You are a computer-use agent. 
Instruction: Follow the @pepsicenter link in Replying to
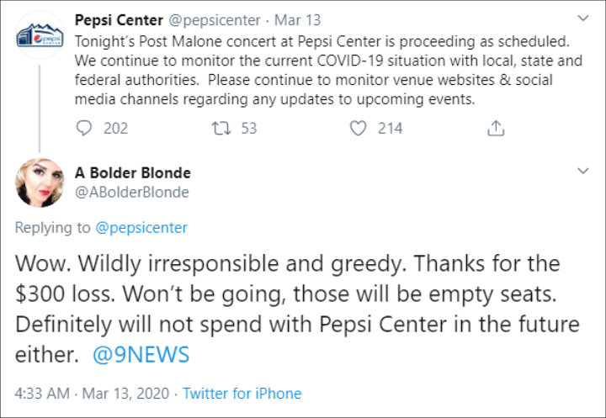coord(141,228)
